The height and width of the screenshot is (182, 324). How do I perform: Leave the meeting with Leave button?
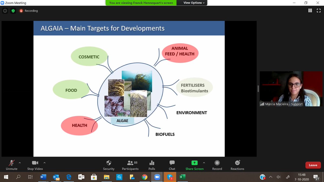pyautogui.click(x=313, y=165)
